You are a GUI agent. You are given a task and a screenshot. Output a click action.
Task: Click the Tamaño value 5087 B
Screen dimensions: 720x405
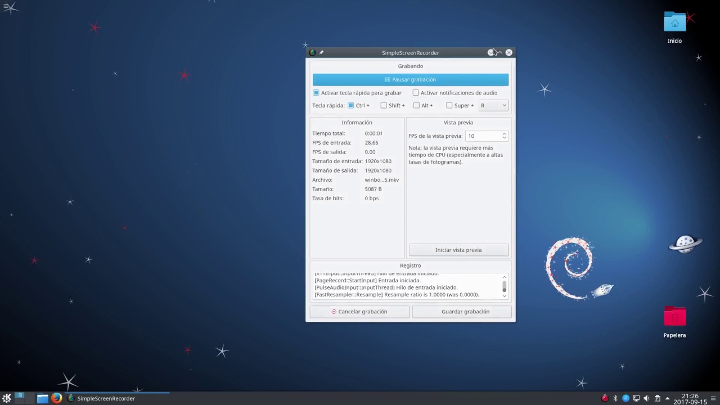pyautogui.click(x=373, y=189)
